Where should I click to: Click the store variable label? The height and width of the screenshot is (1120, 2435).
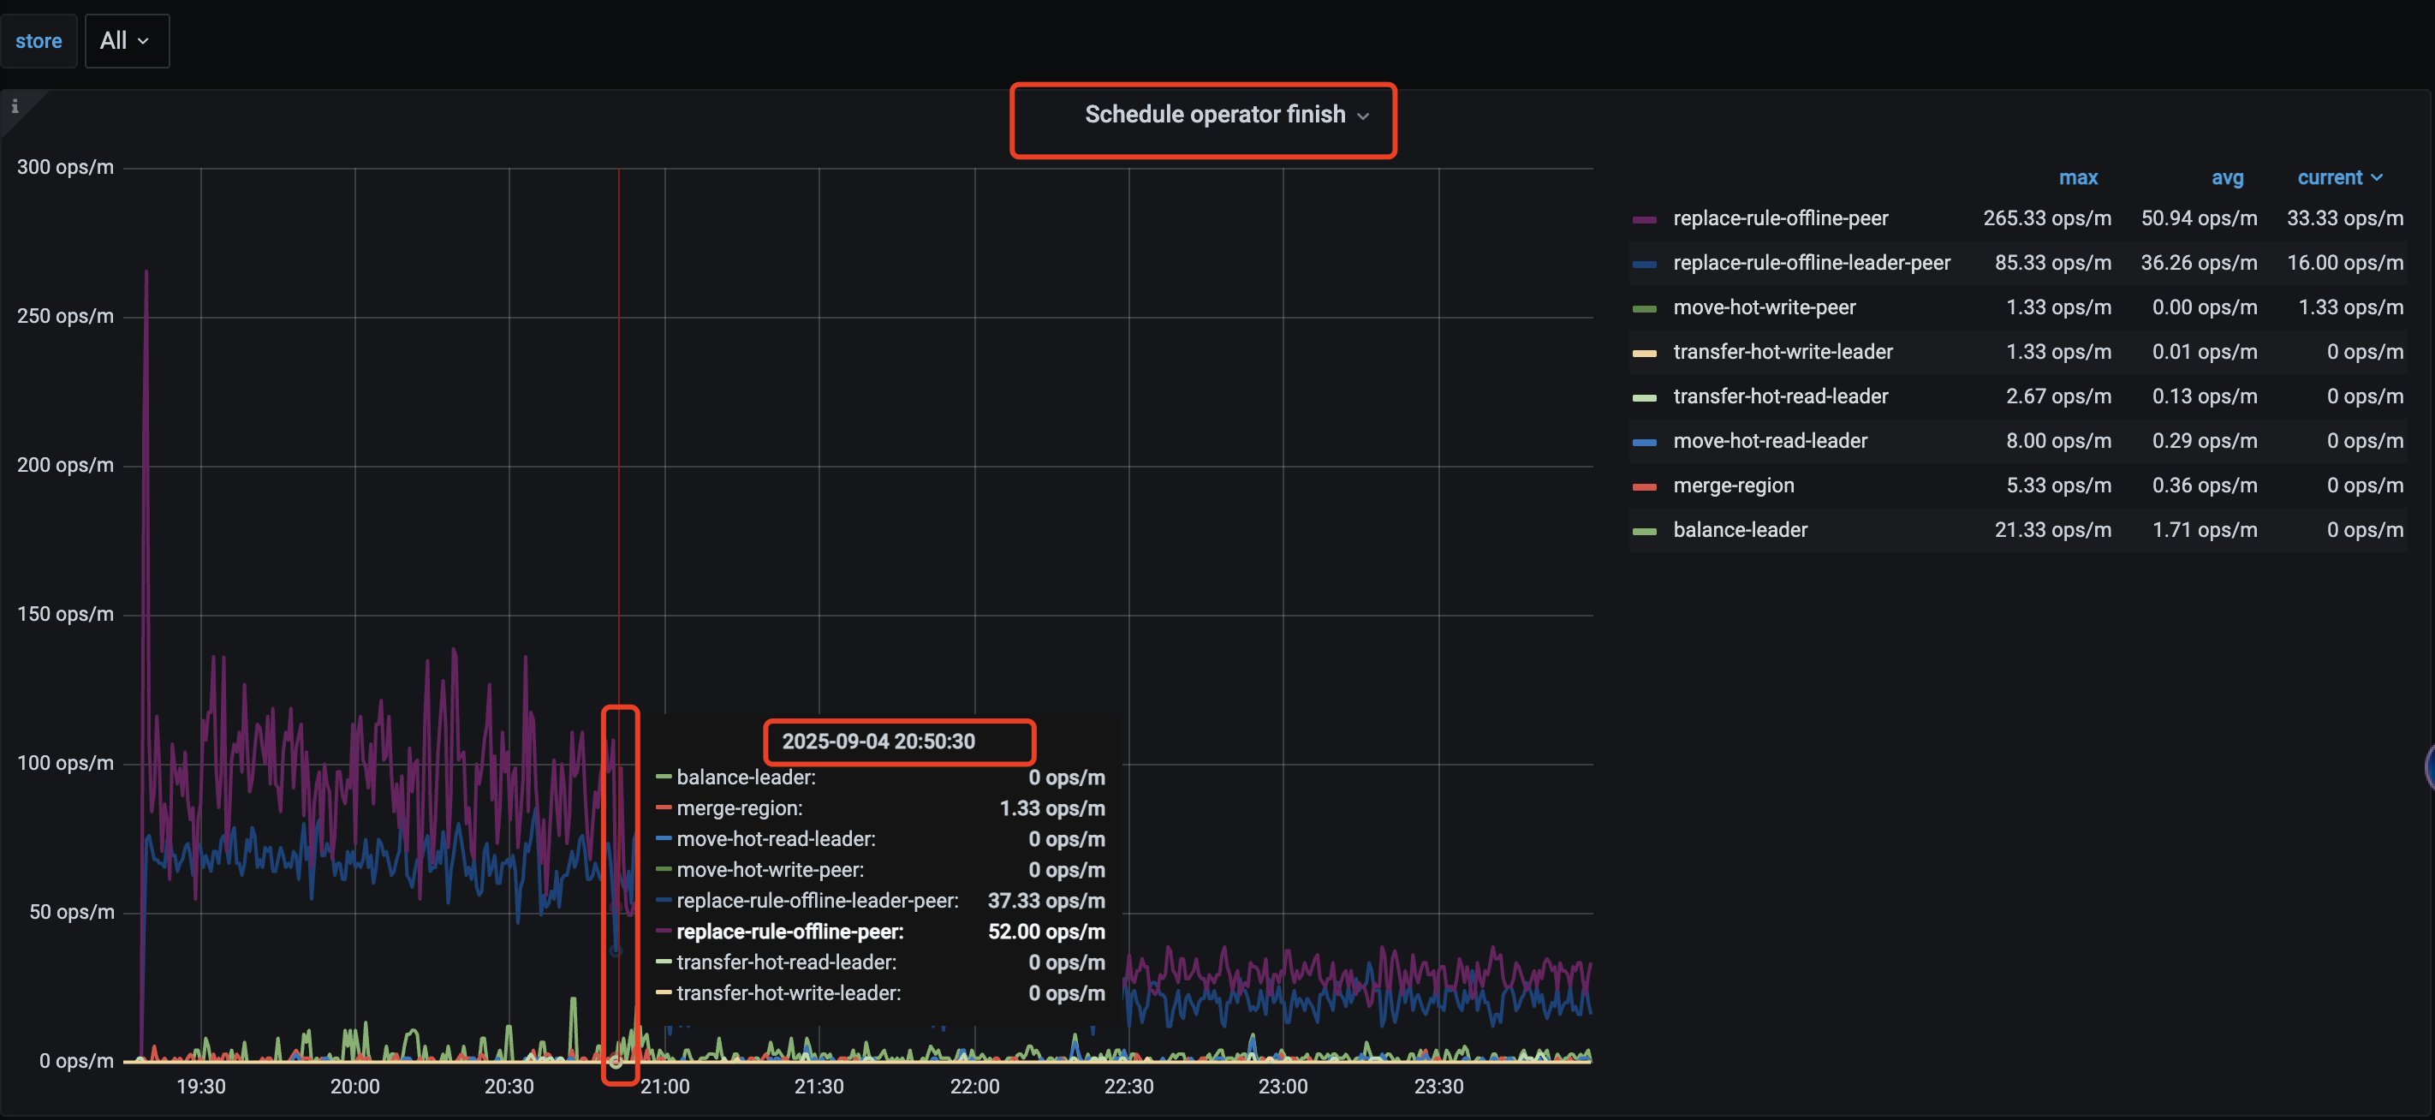(x=39, y=40)
